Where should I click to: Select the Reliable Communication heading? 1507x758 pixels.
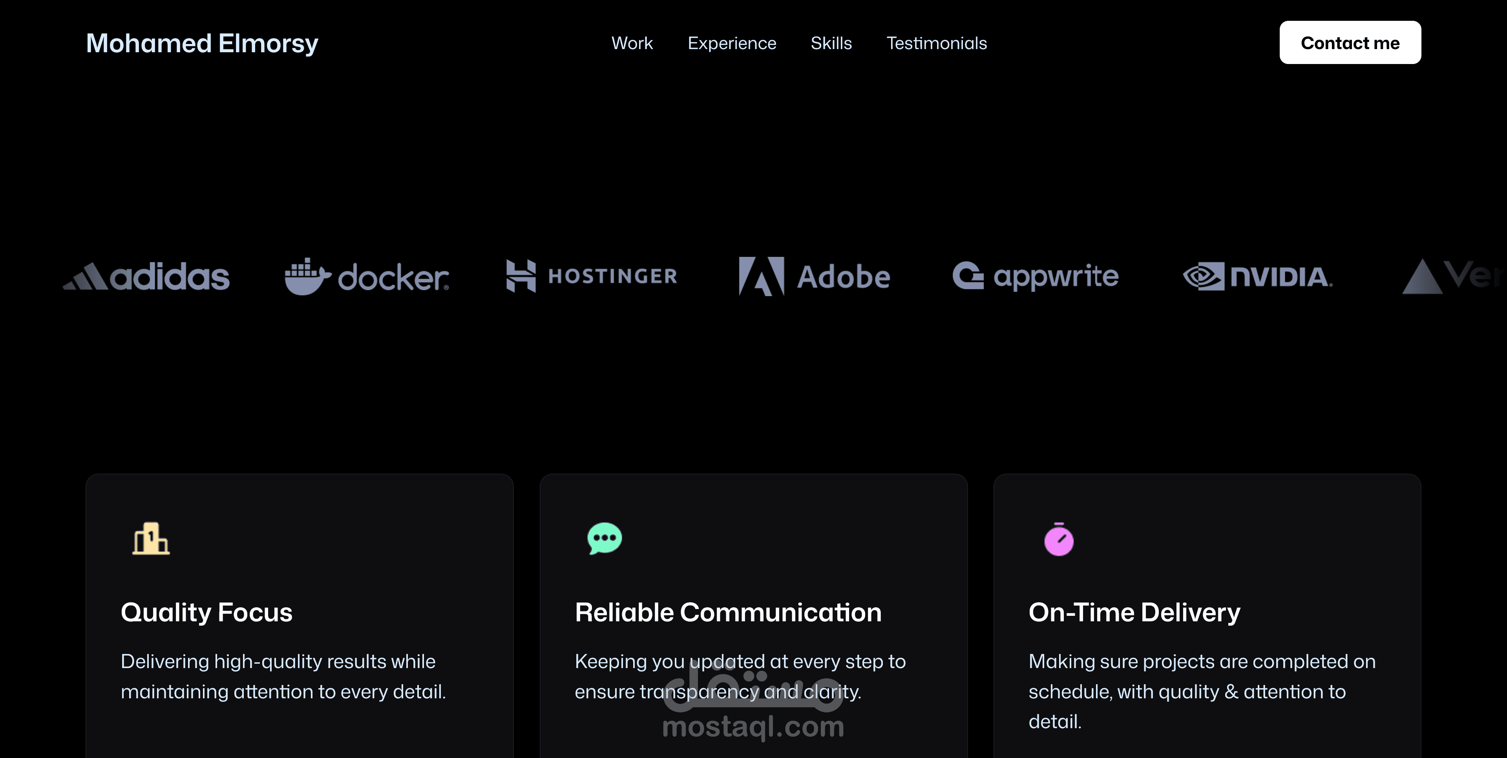(728, 612)
